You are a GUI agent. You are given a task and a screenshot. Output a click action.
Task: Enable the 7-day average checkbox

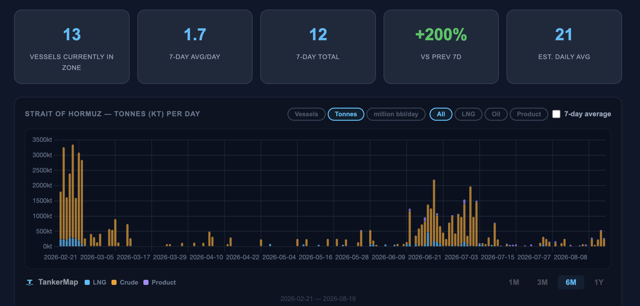[x=556, y=114]
